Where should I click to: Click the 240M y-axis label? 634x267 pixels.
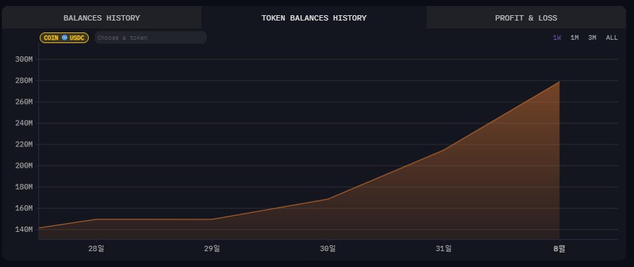pos(23,123)
